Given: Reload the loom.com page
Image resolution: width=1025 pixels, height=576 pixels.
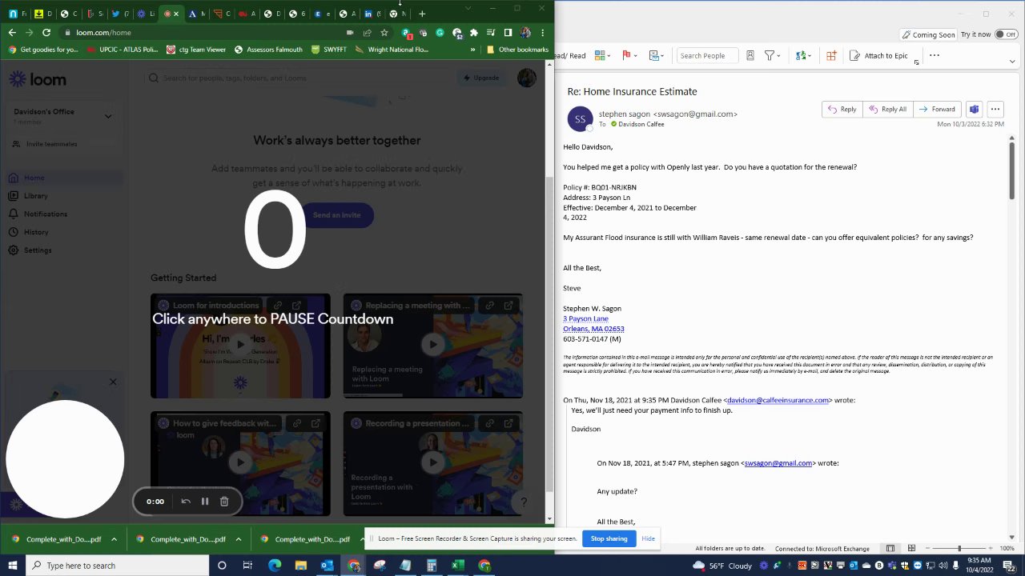Looking at the screenshot, I should 46,33.
